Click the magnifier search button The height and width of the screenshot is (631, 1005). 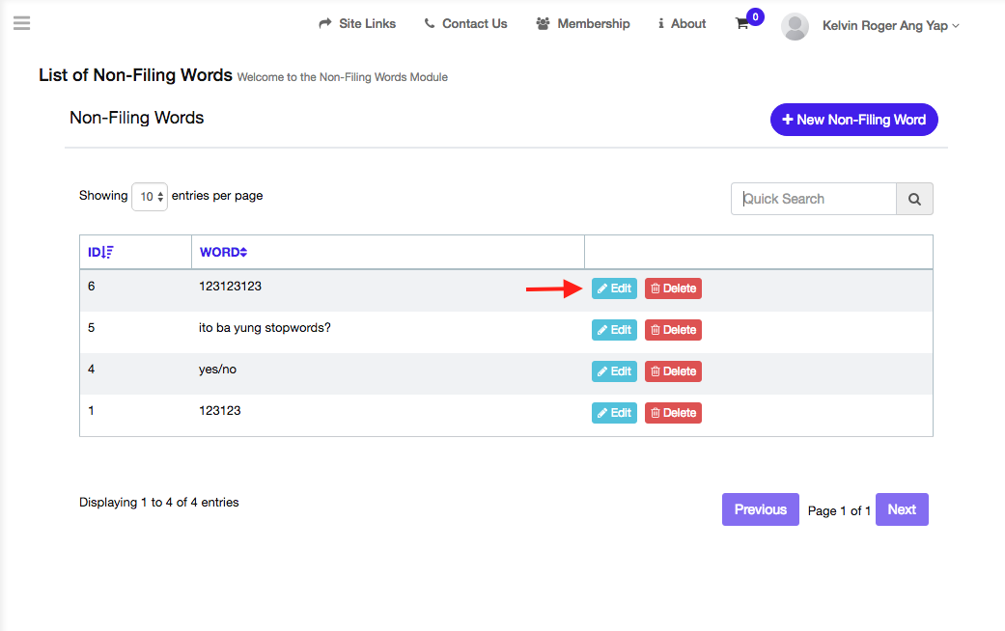(914, 199)
